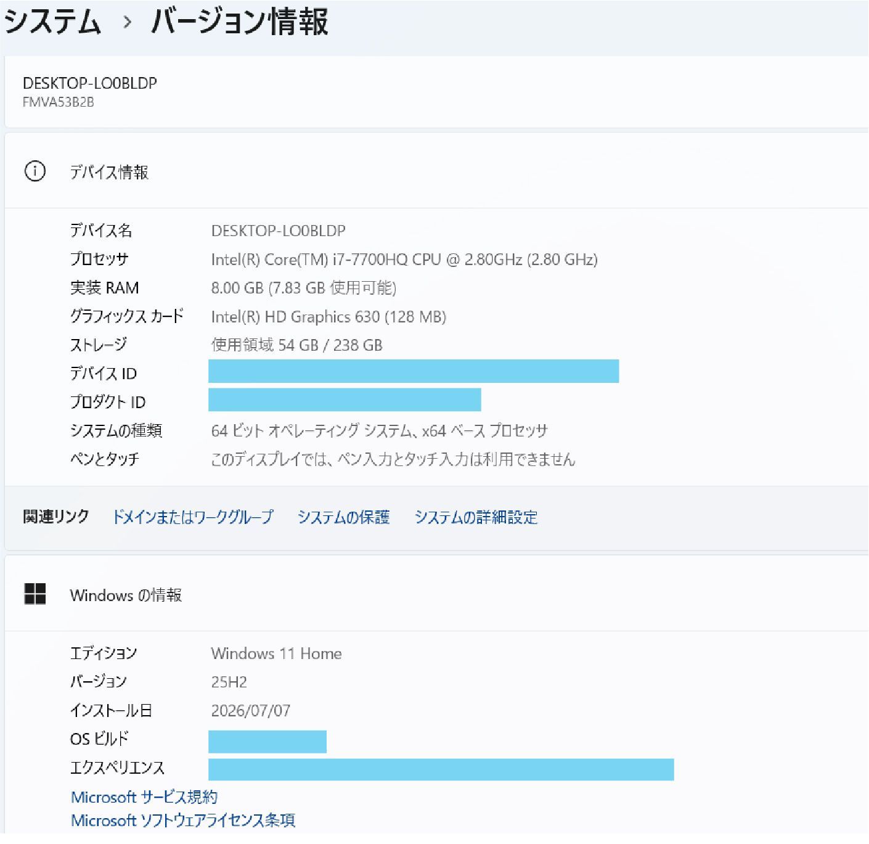This screenshot has width=869, height=844.
Task: Click the システムの種類 label
Action: (116, 430)
